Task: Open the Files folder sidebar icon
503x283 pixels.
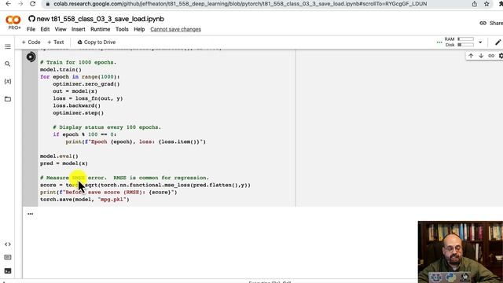Action: pyautogui.click(x=8, y=99)
